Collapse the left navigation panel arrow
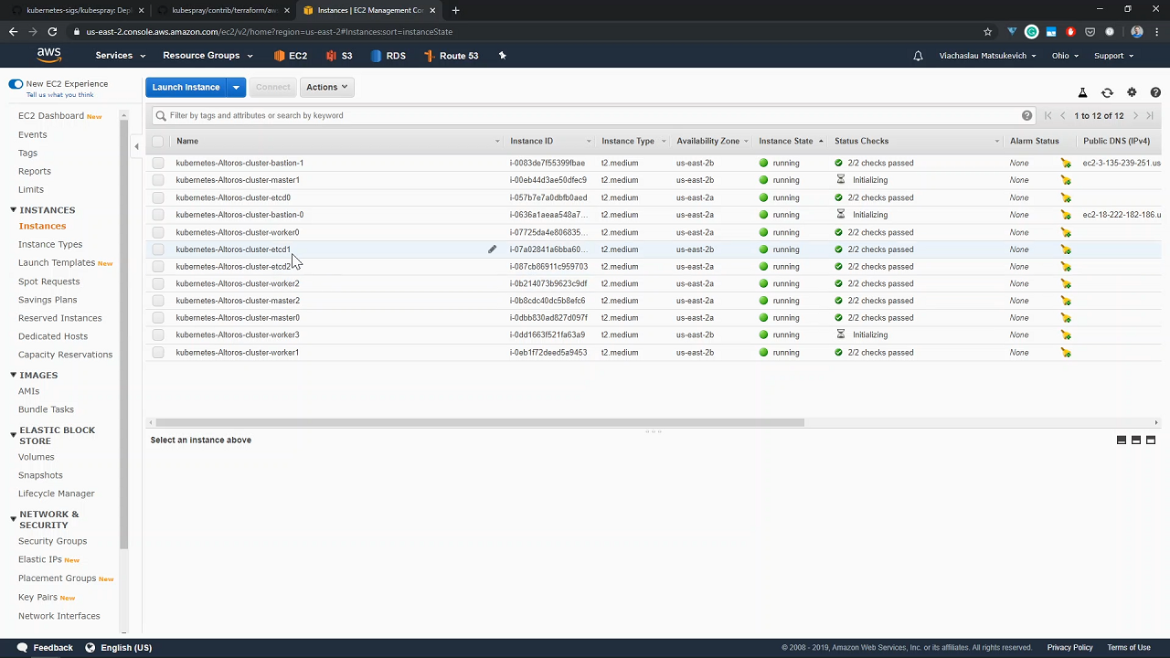 pyautogui.click(x=136, y=146)
